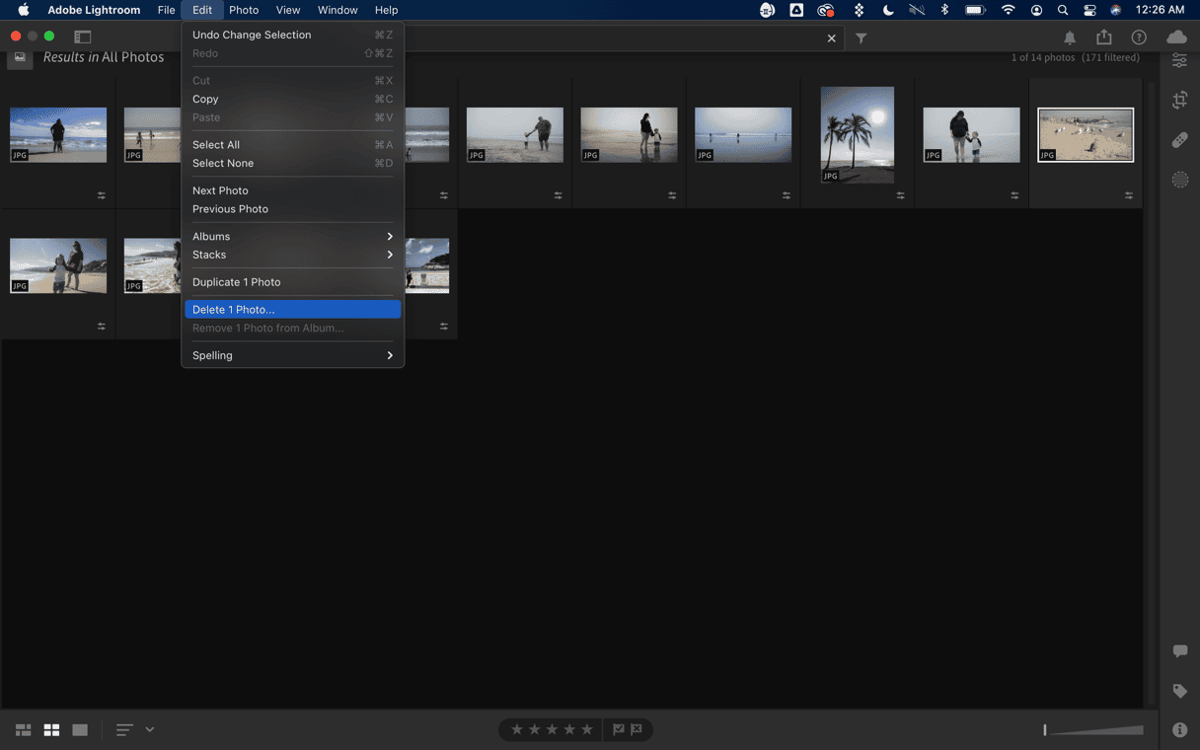Viewport: 1200px width, 750px height.
Task: Select the palm trees photo thumbnail
Action: coord(858,134)
